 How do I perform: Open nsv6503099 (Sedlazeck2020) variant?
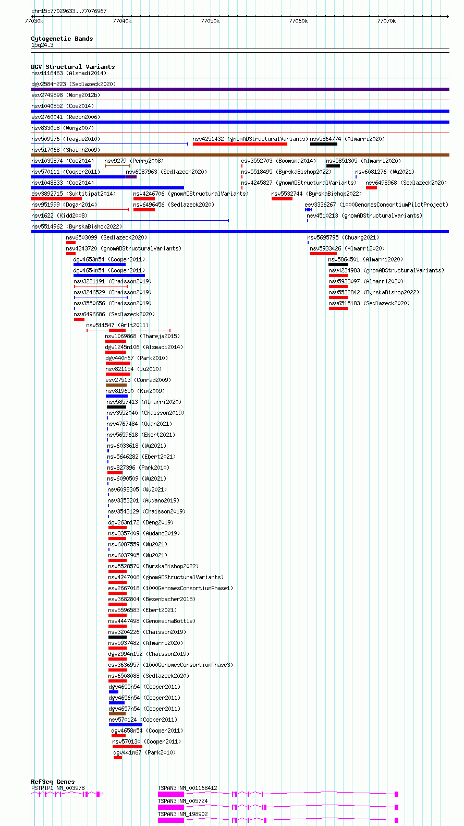click(x=106, y=237)
